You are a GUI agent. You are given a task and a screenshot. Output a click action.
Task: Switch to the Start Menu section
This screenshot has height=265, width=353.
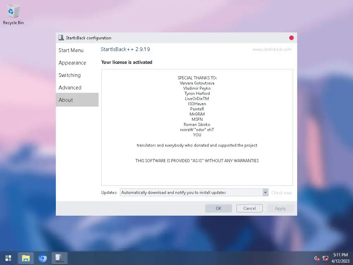click(x=71, y=50)
